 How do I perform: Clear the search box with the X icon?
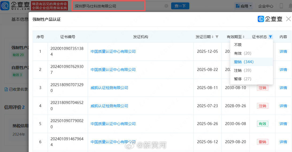tap(166, 6)
